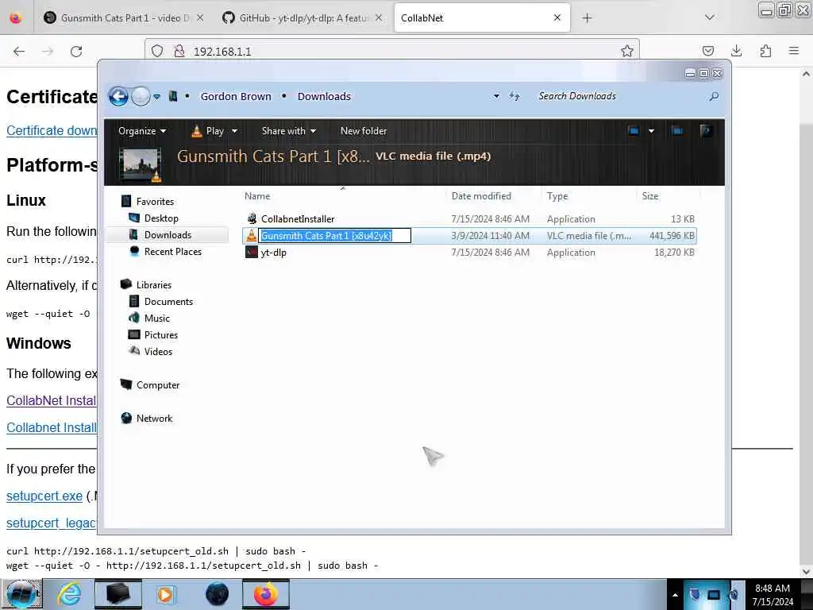Viewport: 813px width, 610px height.
Task: Open Pictures library
Action: (160, 334)
